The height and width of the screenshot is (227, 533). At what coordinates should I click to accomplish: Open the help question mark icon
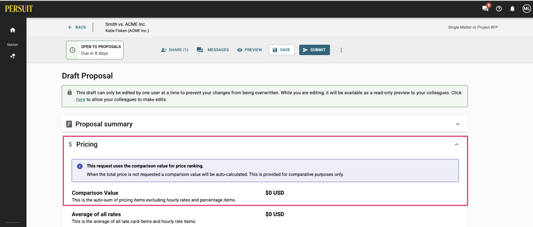(x=499, y=9)
